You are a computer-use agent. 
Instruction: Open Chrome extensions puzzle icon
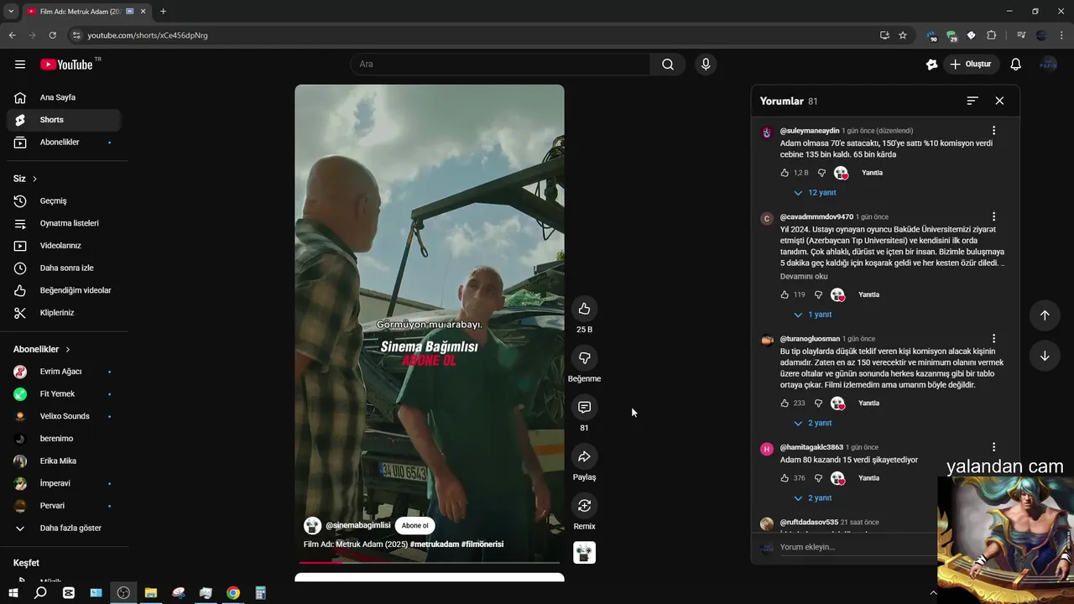(x=992, y=35)
